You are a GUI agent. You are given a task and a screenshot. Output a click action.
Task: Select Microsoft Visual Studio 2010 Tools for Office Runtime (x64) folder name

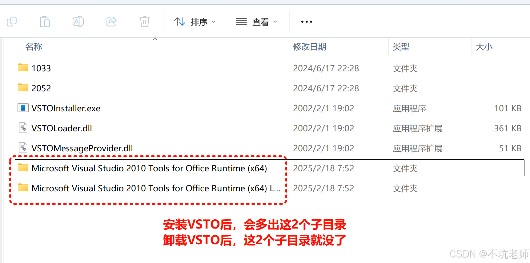pos(149,168)
